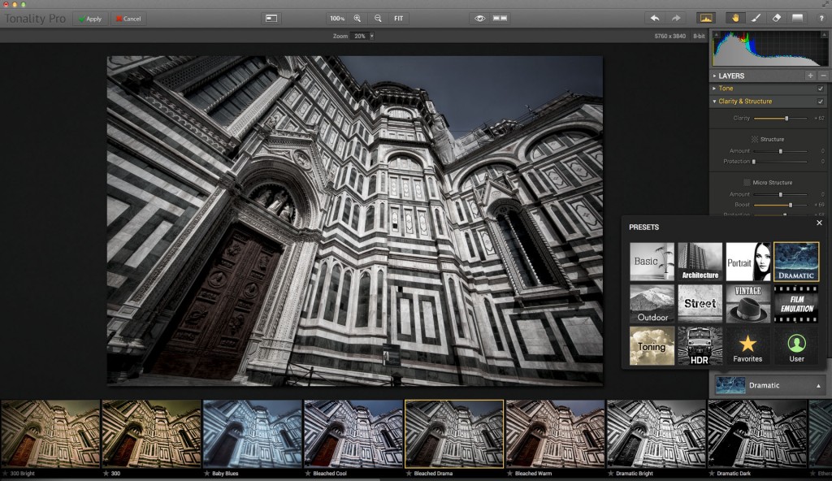Uncheck the Tone checkbox
Viewport: 832px width, 481px height.
tap(821, 89)
